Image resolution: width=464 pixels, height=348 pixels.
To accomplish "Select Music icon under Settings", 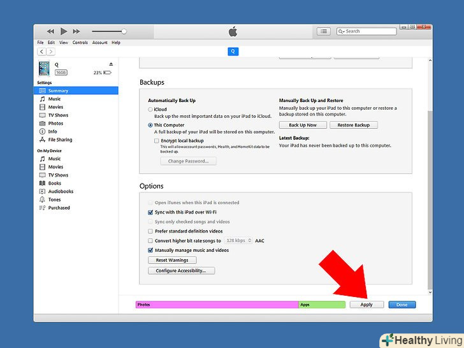I will point(43,99).
